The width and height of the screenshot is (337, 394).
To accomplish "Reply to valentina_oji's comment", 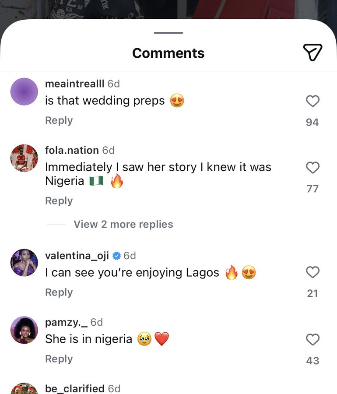I will (x=59, y=292).
